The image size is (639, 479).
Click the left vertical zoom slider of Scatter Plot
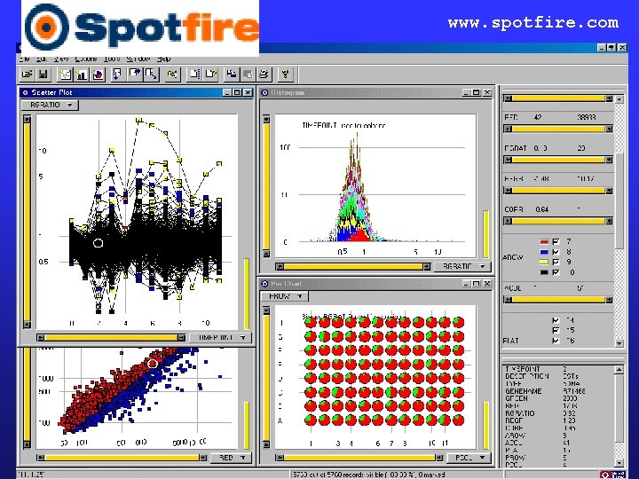27,222
